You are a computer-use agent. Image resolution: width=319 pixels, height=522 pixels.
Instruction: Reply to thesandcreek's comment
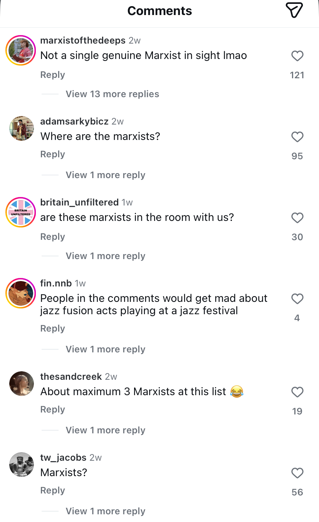[x=52, y=409]
